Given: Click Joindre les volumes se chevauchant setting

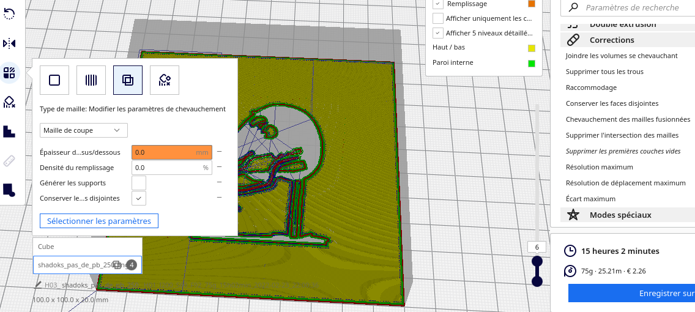Looking at the screenshot, I should click(x=622, y=56).
